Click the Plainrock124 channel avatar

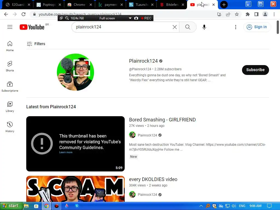click(75, 72)
